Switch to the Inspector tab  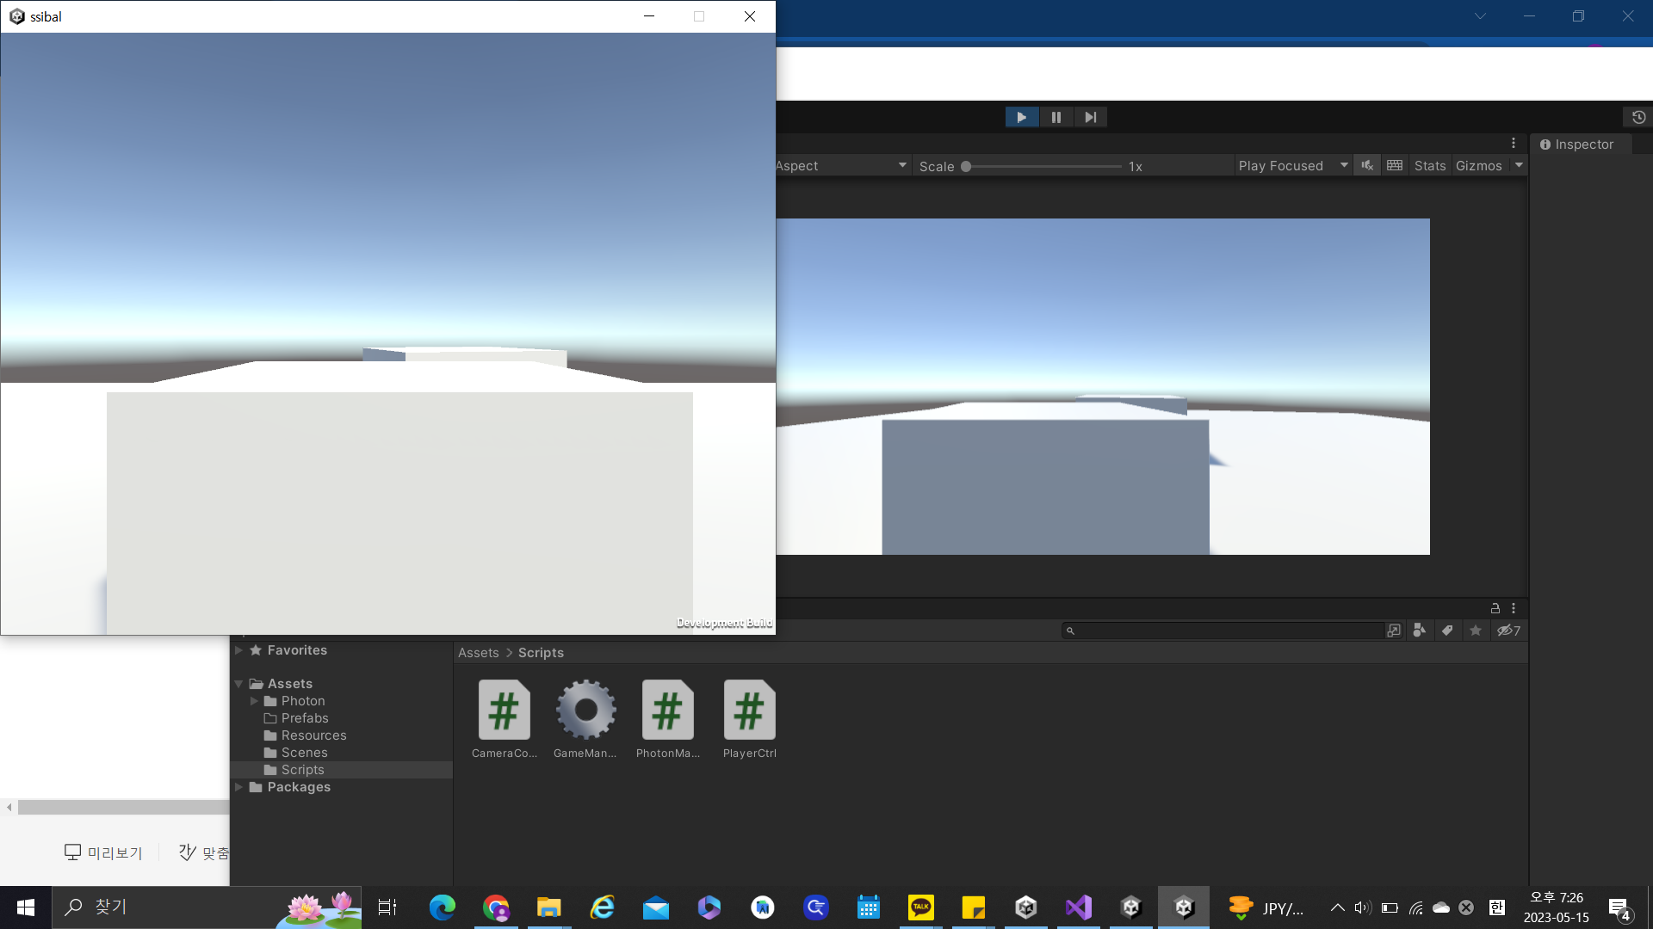point(1576,145)
